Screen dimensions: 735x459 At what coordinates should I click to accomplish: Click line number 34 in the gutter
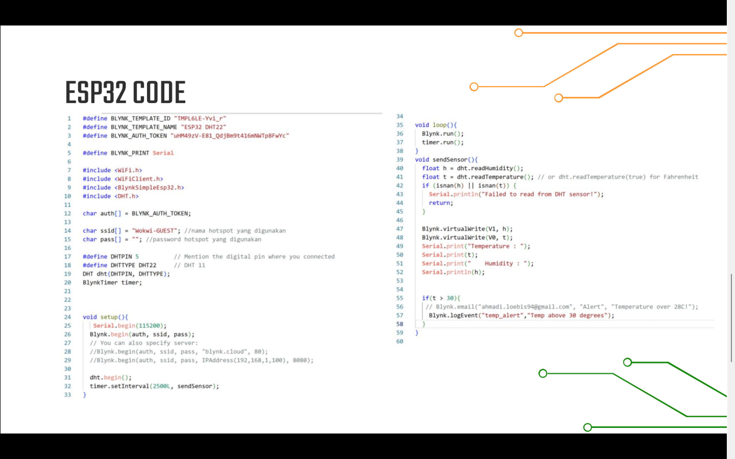click(400, 117)
